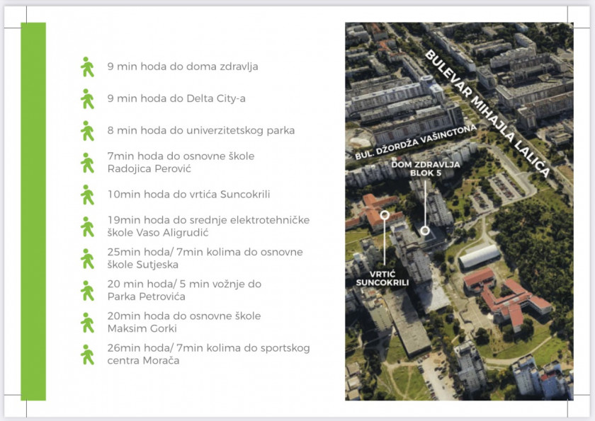
Task: Select the Vrtić Suncokrili label on map
Action: pyautogui.click(x=382, y=277)
